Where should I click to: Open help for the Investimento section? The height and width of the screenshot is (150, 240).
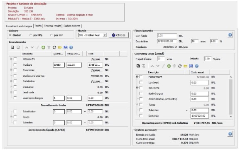[71, 47]
